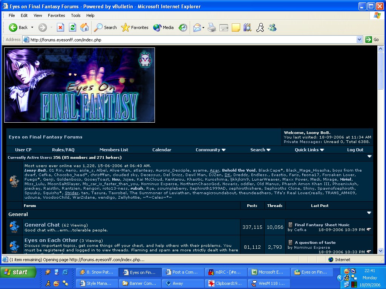Click the vertical scrollbar down arrow
Viewport: 386px width, 289px height.
click(380, 251)
